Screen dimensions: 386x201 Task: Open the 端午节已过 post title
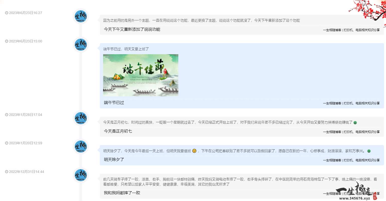point(114,103)
